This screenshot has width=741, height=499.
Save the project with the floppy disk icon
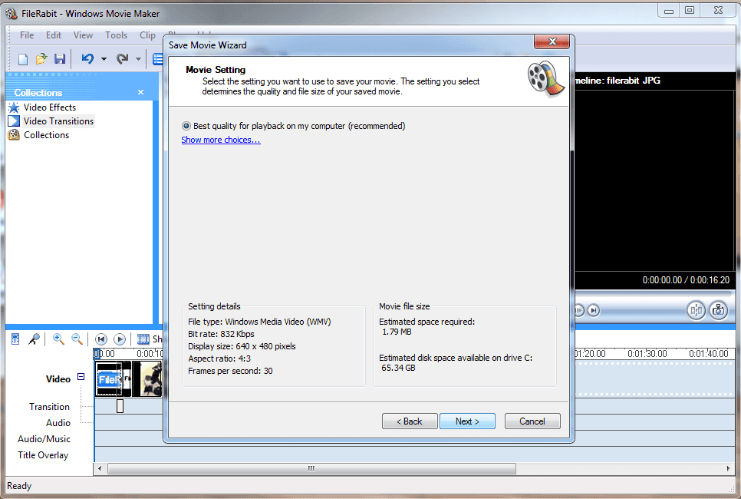pos(60,58)
